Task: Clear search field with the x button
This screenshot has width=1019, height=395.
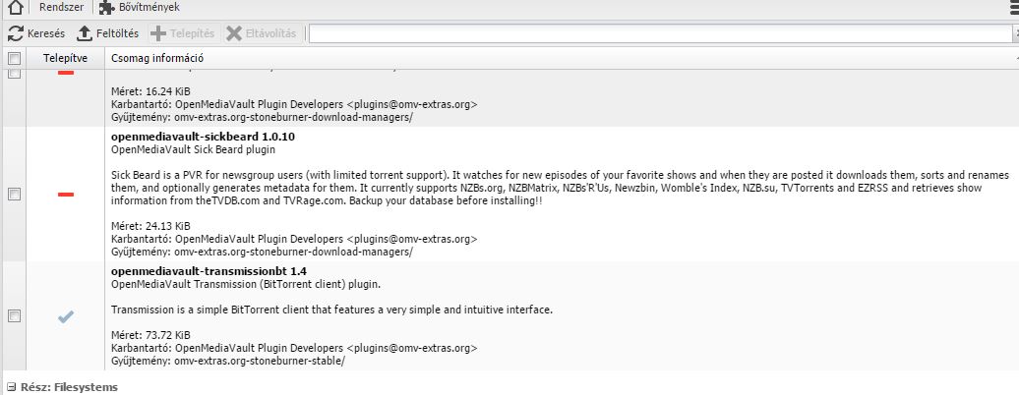Action: tap(1015, 33)
